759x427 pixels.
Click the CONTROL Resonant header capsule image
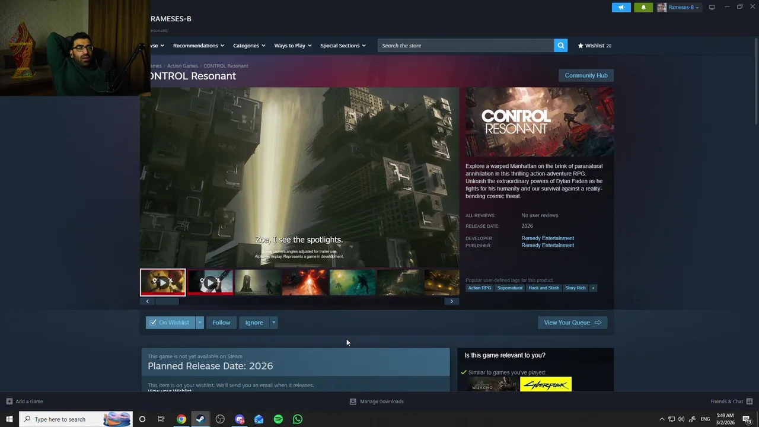(x=540, y=122)
